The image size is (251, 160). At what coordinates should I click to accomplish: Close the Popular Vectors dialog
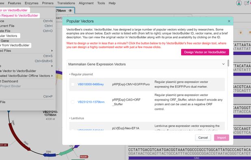click(229, 21)
